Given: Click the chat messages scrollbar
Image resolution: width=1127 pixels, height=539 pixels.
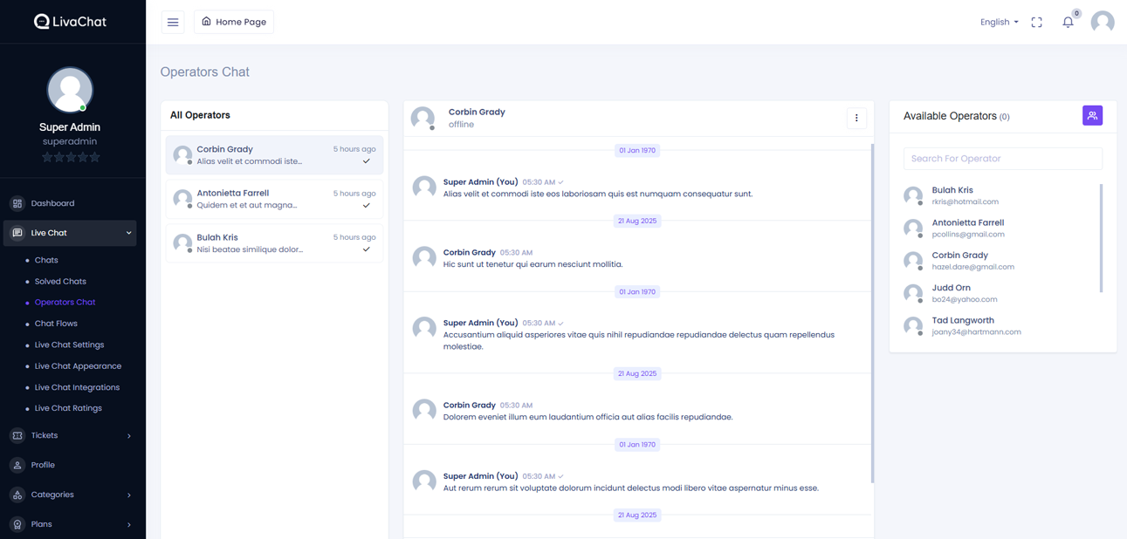Looking at the screenshot, I should (872, 314).
